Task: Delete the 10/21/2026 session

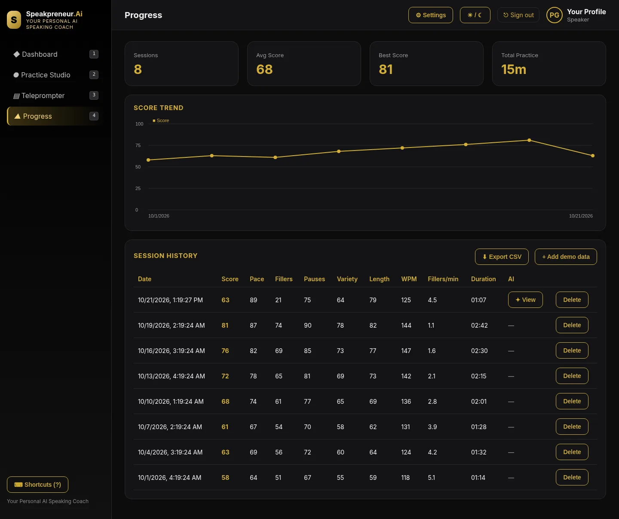Action: point(572,300)
